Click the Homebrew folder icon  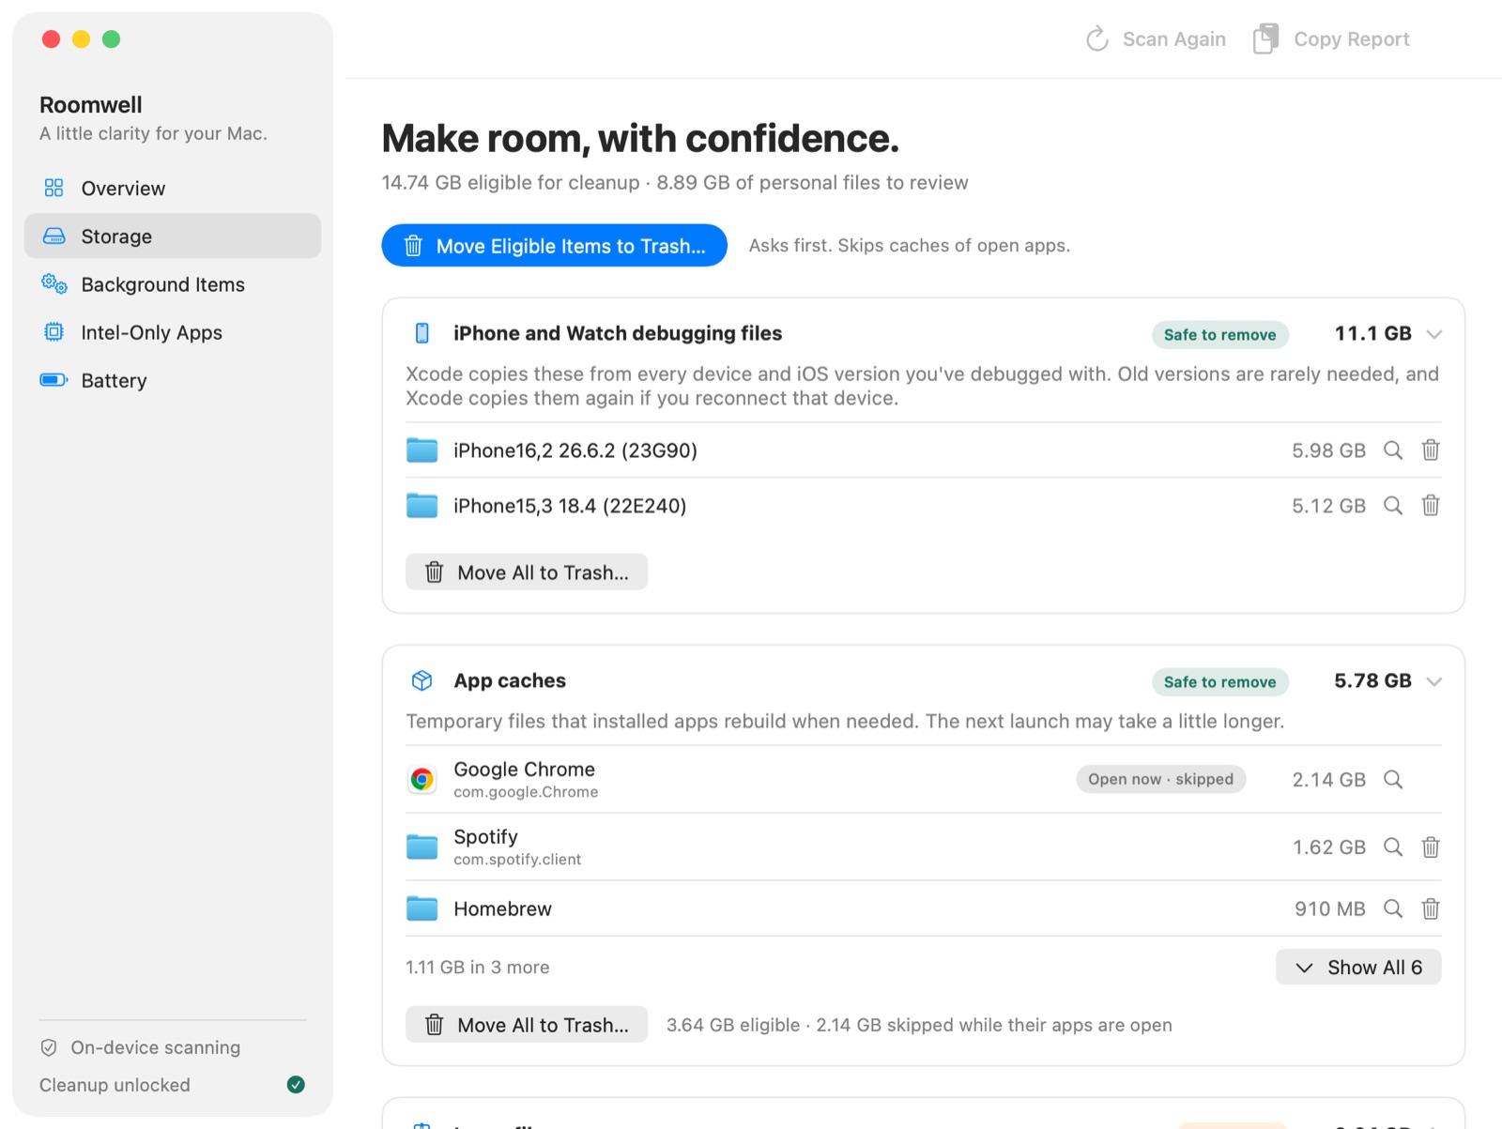[422, 908]
